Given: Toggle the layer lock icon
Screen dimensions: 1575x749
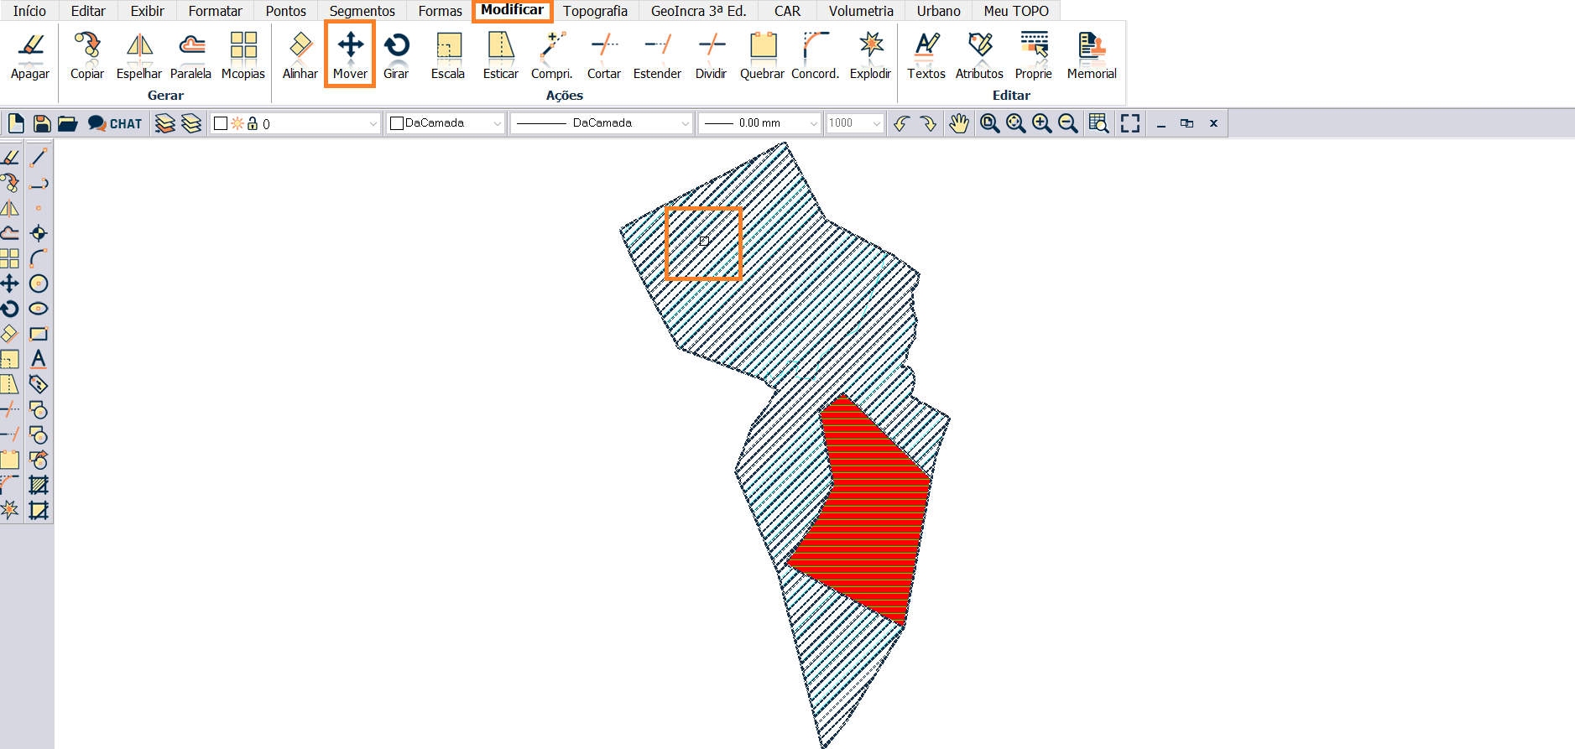Looking at the screenshot, I should click(x=252, y=123).
